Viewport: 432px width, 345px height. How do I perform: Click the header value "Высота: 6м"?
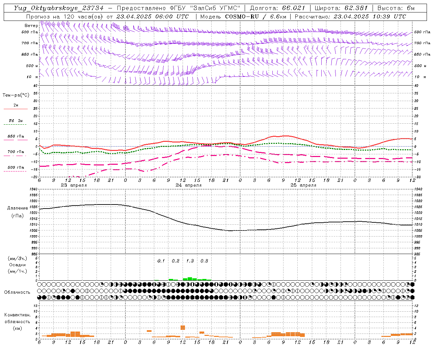click(x=396, y=8)
